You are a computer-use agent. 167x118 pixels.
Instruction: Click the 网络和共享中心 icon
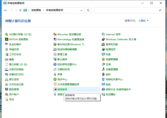pyautogui.click(x=103, y=79)
